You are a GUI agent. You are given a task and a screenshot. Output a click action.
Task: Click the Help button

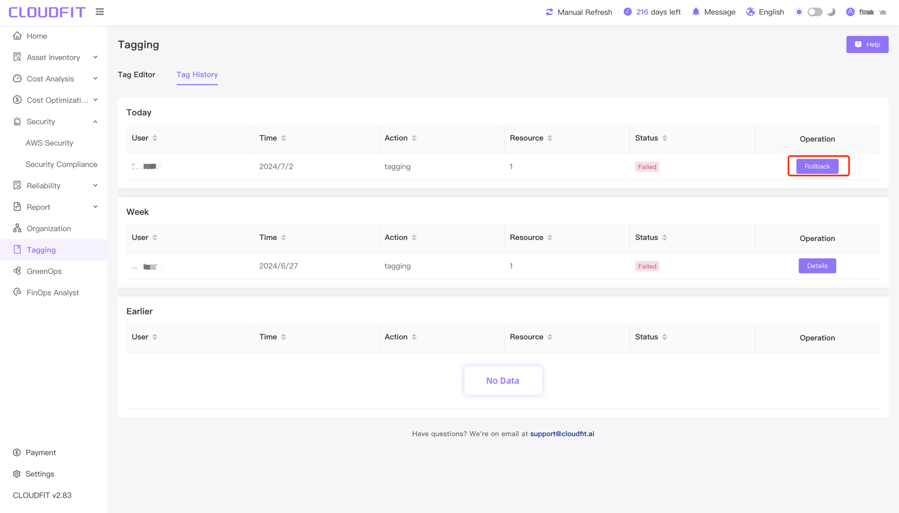click(x=867, y=44)
